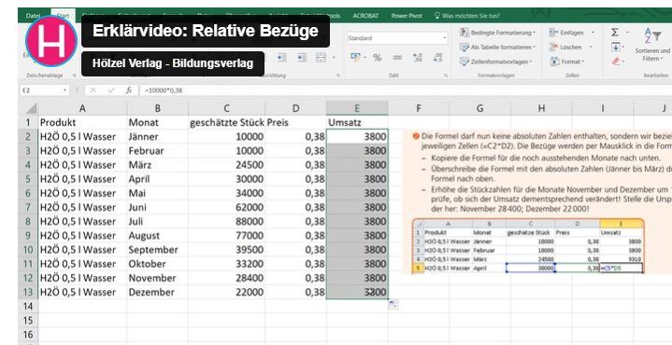Cancel formula entry with the X icon

93,90
